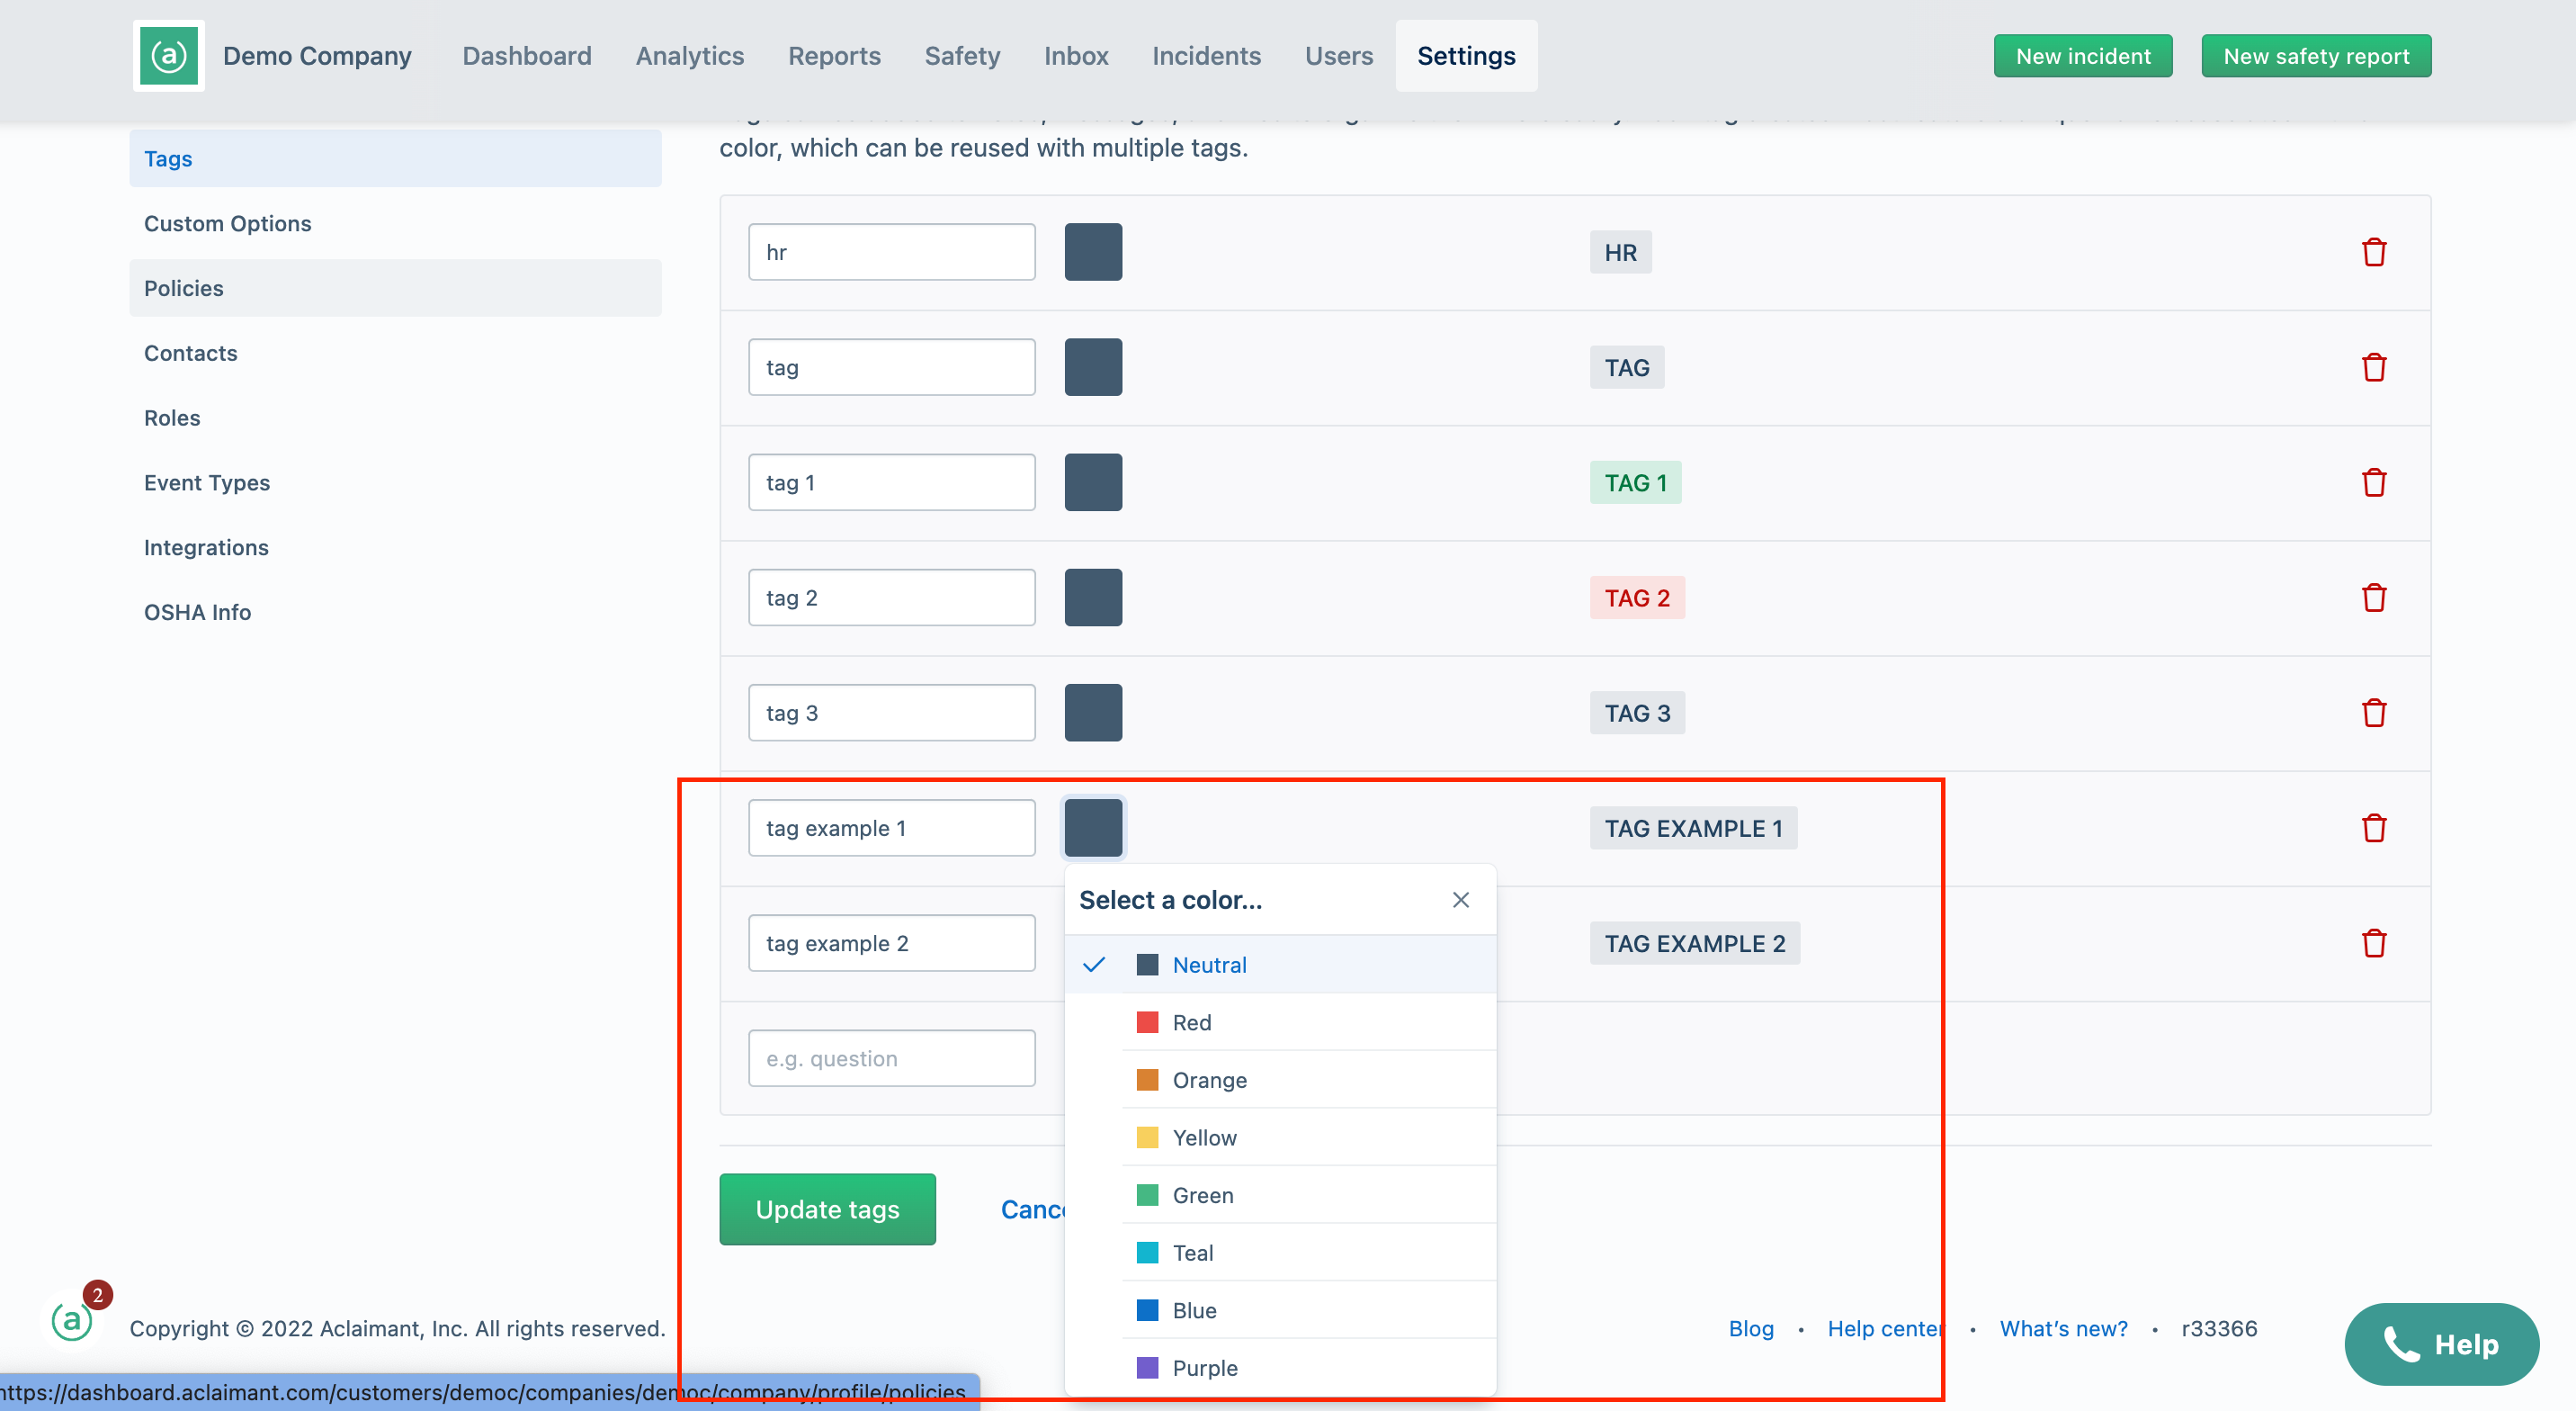Viewport: 2576px width, 1411px height.
Task: Click the Aclaimant logo in the top navbar
Action: pyautogui.click(x=168, y=55)
